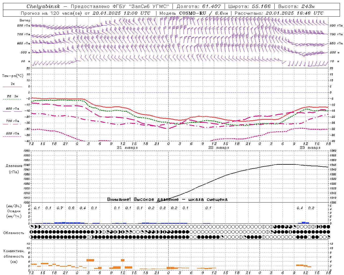
Task: Select the 'Широта: 55.166' latitude value
Action: coord(249,6)
